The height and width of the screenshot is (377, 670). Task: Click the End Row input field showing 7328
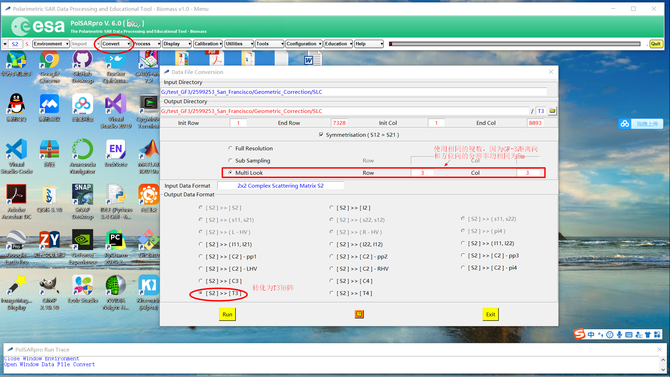click(x=339, y=122)
